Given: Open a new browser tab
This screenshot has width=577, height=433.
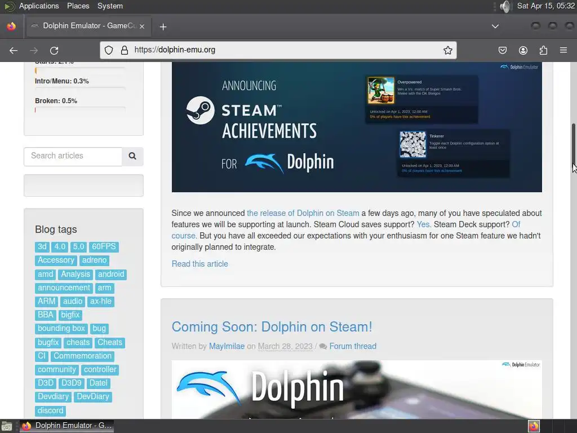Looking at the screenshot, I should point(163,27).
